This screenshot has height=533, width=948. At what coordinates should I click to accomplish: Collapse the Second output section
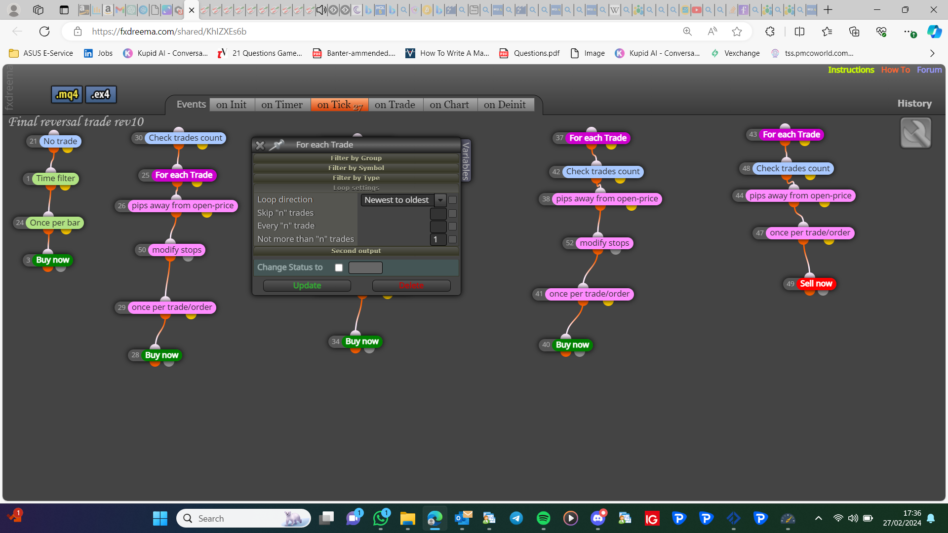point(356,251)
